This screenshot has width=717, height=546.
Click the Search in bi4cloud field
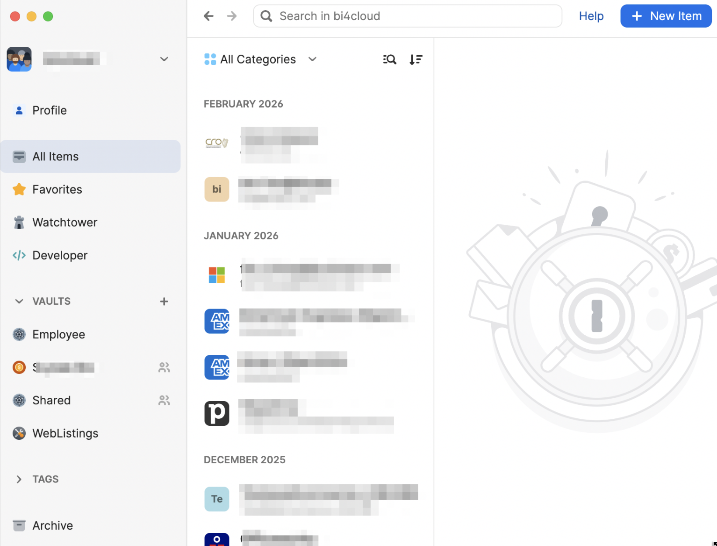[x=408, y=16]
